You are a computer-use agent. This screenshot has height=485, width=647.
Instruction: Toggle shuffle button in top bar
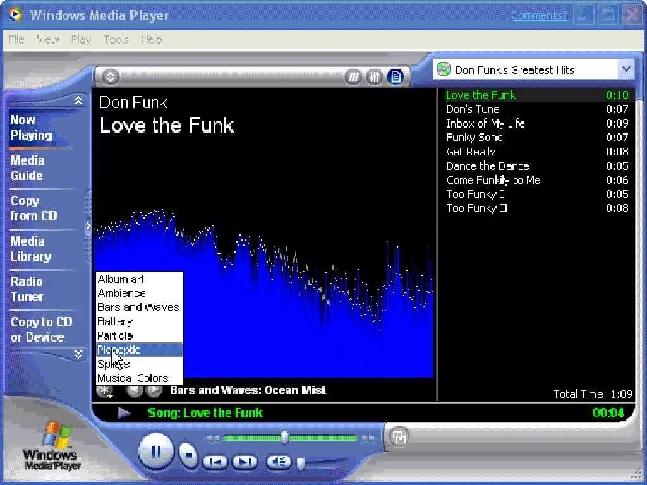[354, 76]
